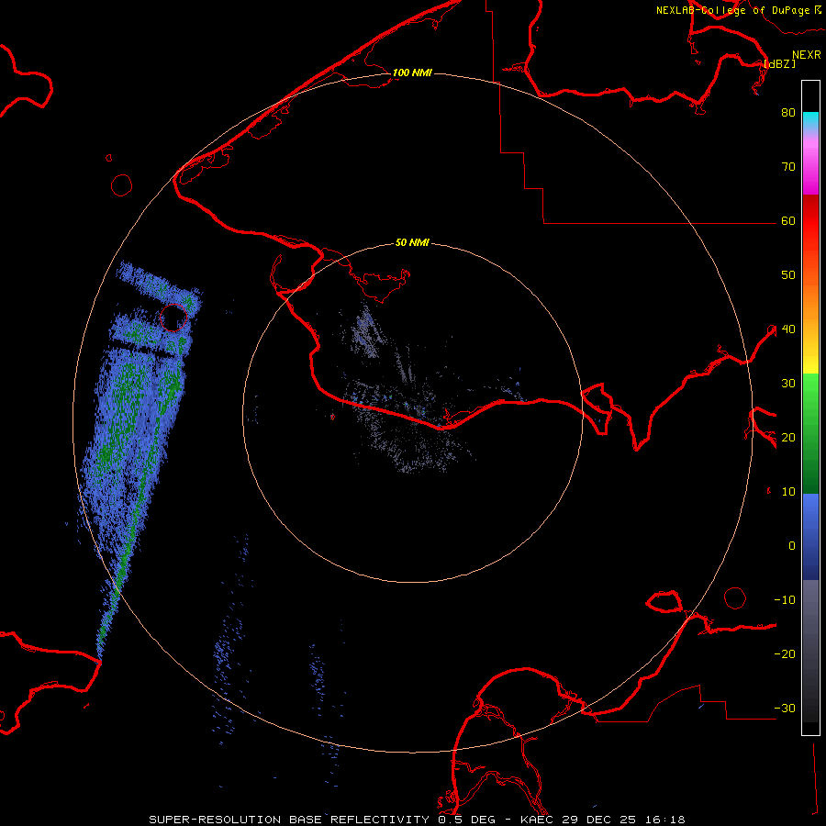Click the 0 value on the dBZ scale
Viewport: 826px width, 826px height.
click(x=792, y=546)
